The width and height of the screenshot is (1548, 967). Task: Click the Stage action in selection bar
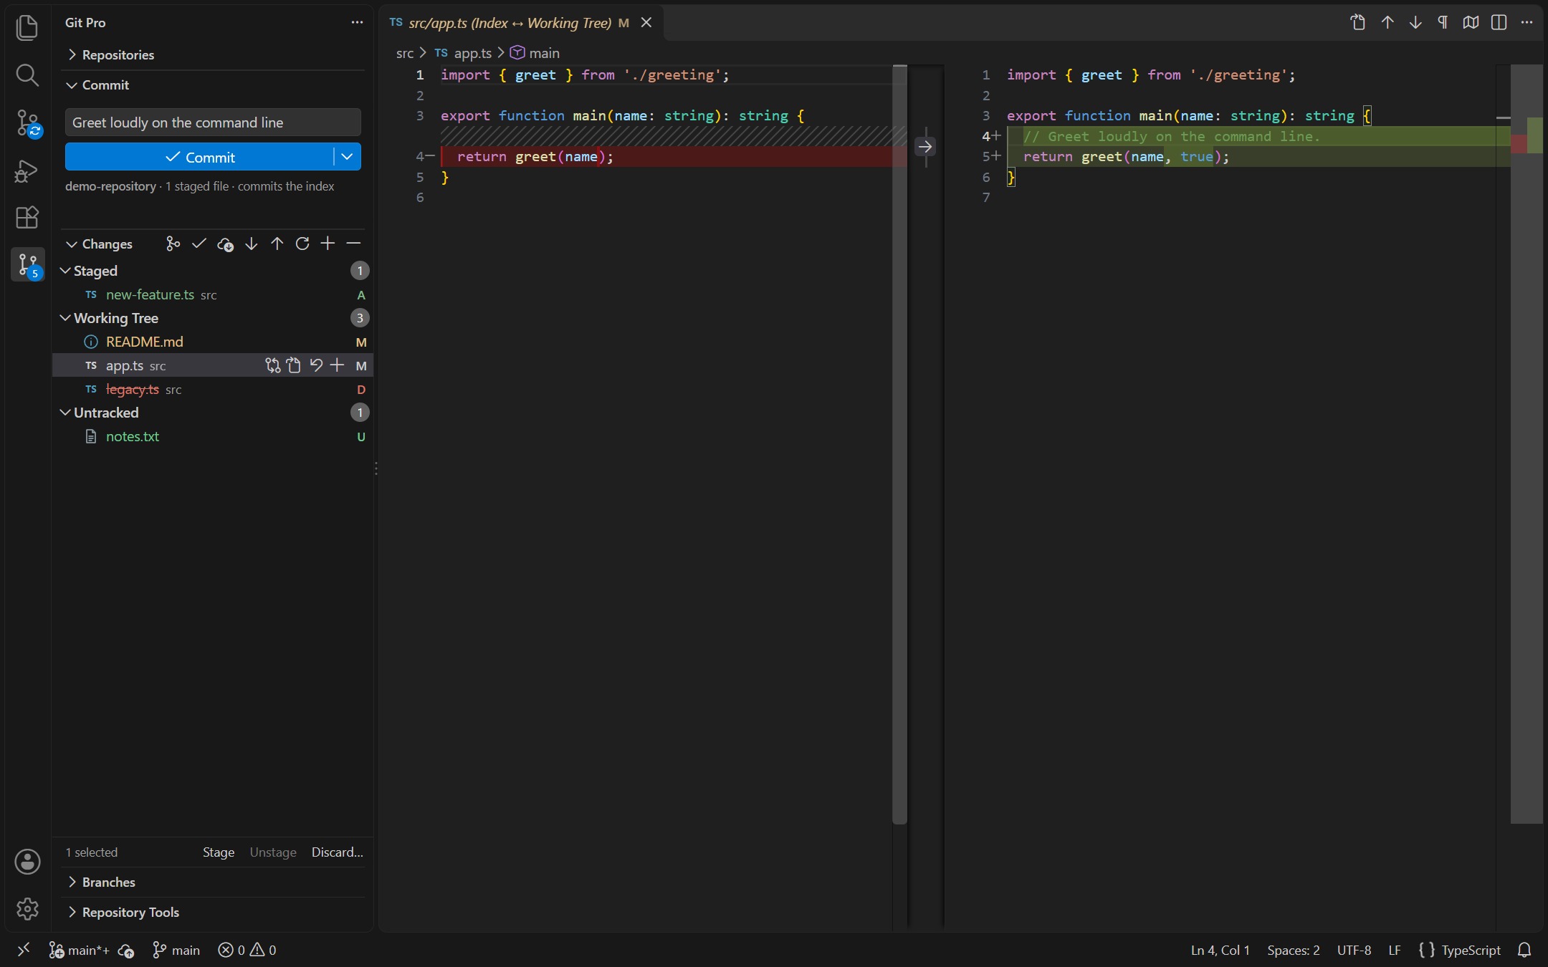pos(219,852)
